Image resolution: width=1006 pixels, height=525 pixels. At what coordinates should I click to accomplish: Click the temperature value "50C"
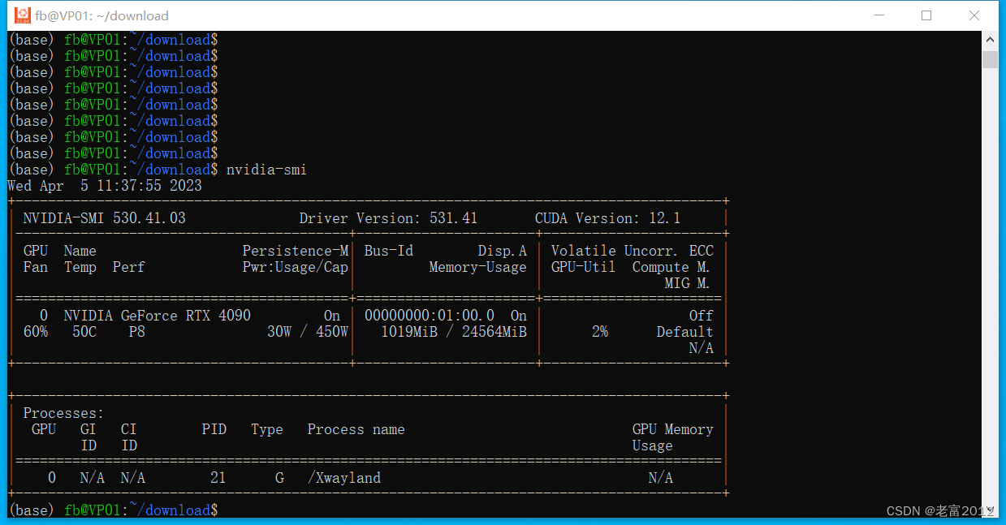pos(84,332)
